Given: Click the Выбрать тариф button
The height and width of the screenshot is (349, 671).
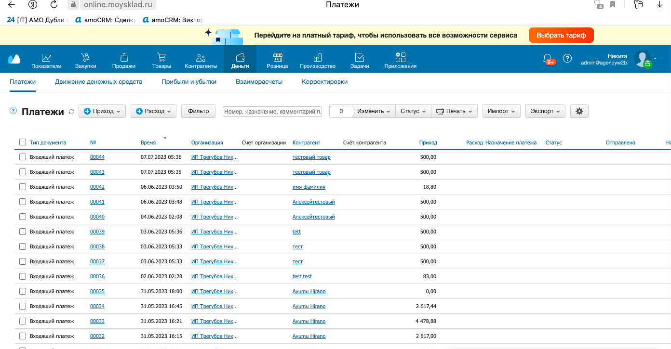Looking at the screenshot, I should (561, 35).
